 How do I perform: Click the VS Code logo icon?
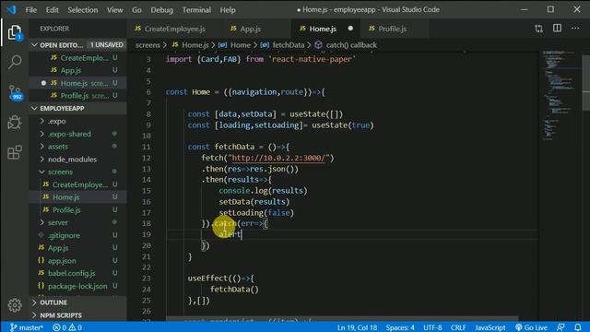tap(11, 9)
